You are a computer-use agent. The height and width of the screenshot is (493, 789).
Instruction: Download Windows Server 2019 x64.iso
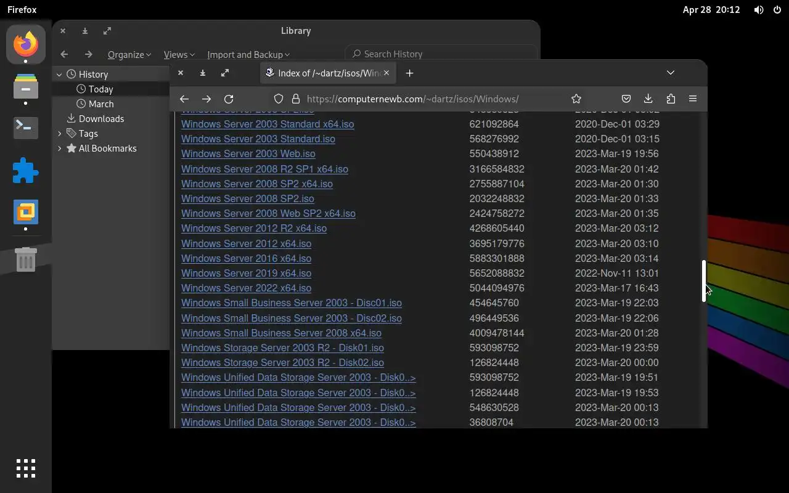[x=247, y=273]
